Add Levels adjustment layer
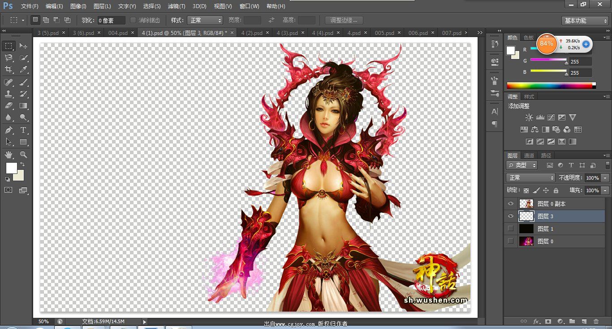The height and width of the screenshot is (329, 612). (x=540, y=117)
